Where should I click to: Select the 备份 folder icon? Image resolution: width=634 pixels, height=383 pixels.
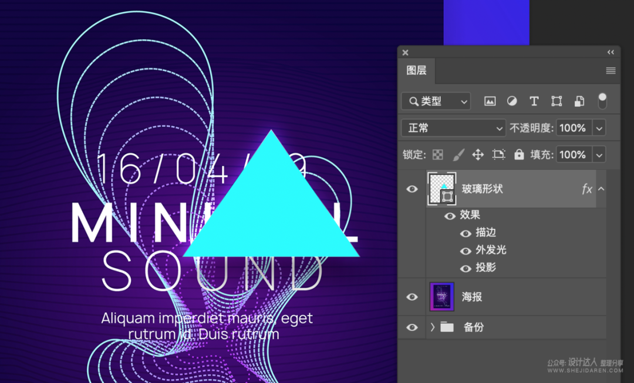point(447,327)
